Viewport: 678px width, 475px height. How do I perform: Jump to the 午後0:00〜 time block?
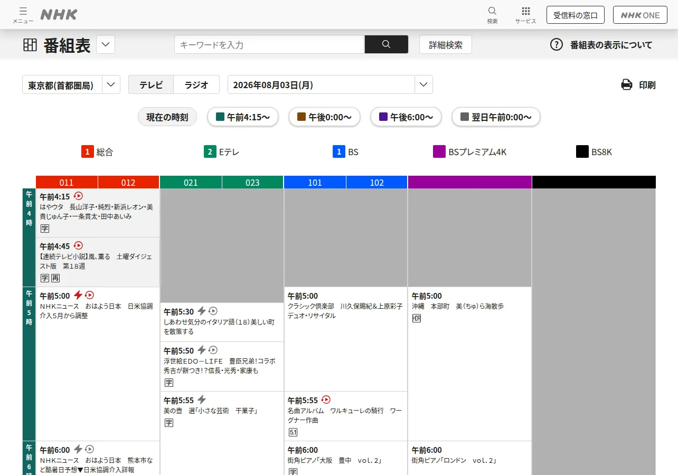pyautogui.click(x=324, y=117)
